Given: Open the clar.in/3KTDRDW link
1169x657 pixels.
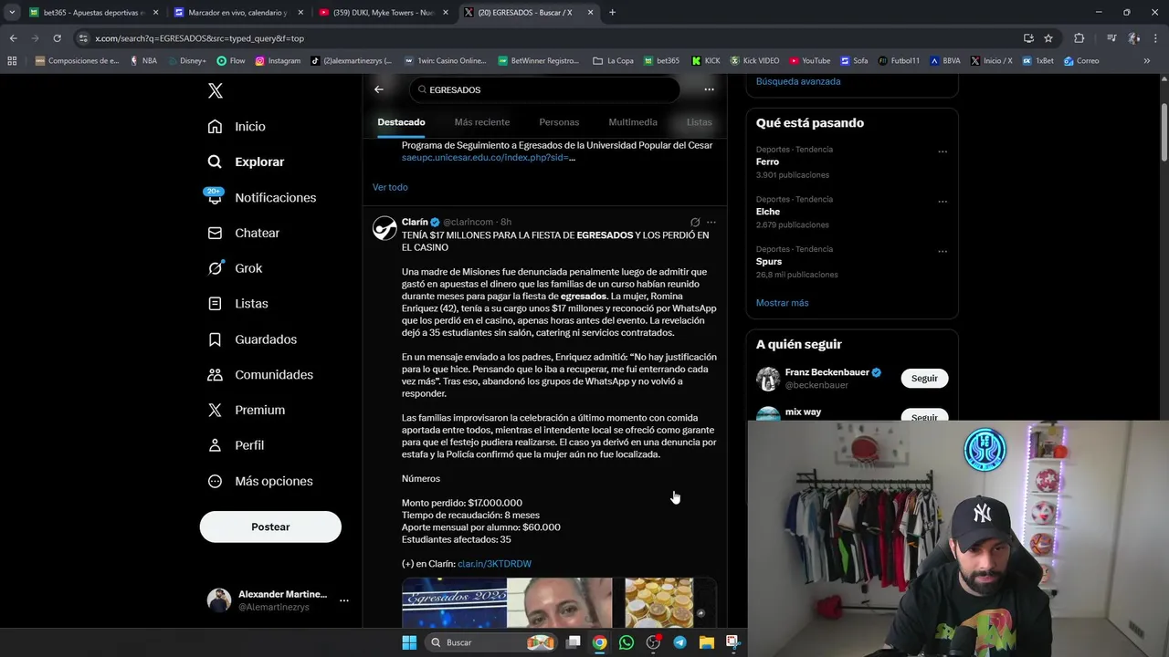Looking at the screenshot, I should click(494, 564).
